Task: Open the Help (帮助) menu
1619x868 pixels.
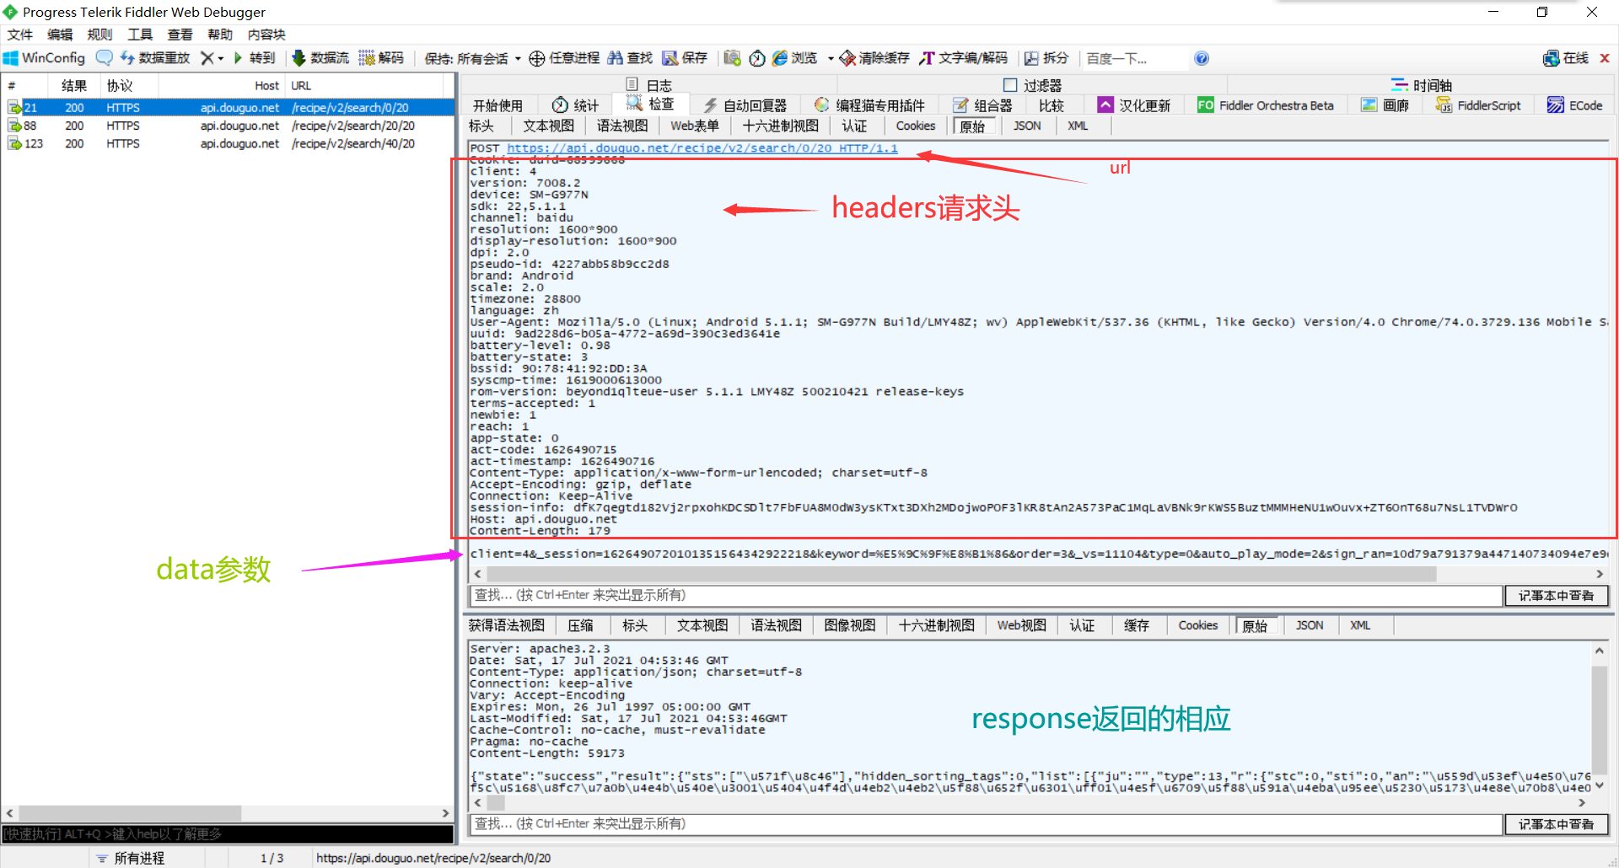Action: [220, 35]
